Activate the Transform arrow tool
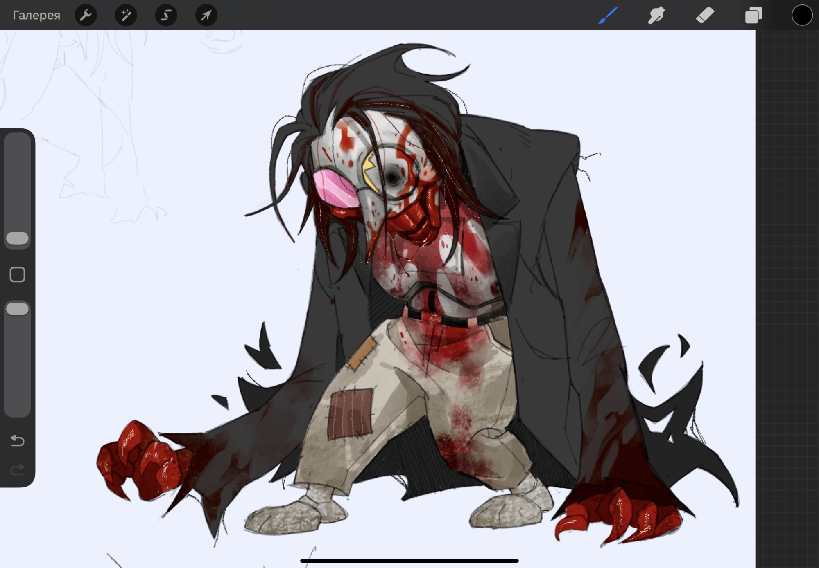Image resolution: width=819 pixels, height=568 pixels. tap(206, 16)
